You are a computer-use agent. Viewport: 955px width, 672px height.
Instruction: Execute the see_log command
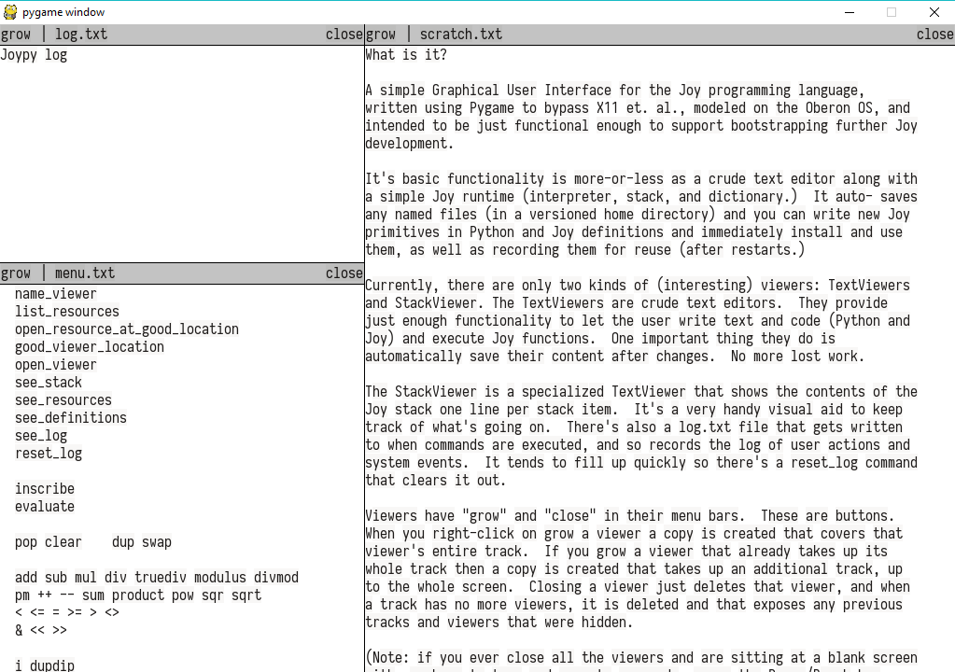[40, 435]
